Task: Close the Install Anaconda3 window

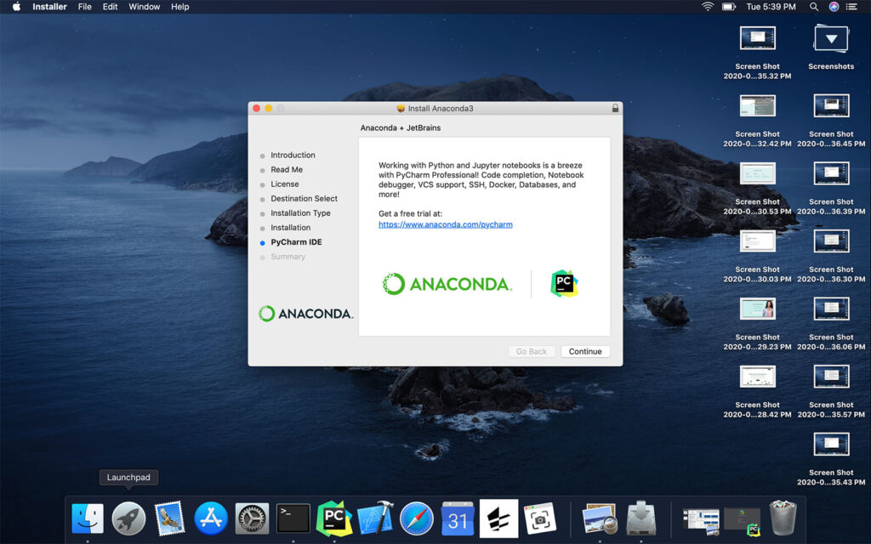Action: coord(256,108)
